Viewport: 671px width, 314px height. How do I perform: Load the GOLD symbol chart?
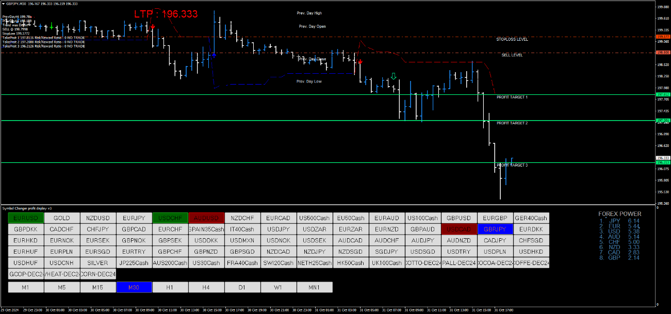pyautogui.click(x=62, y=218)
